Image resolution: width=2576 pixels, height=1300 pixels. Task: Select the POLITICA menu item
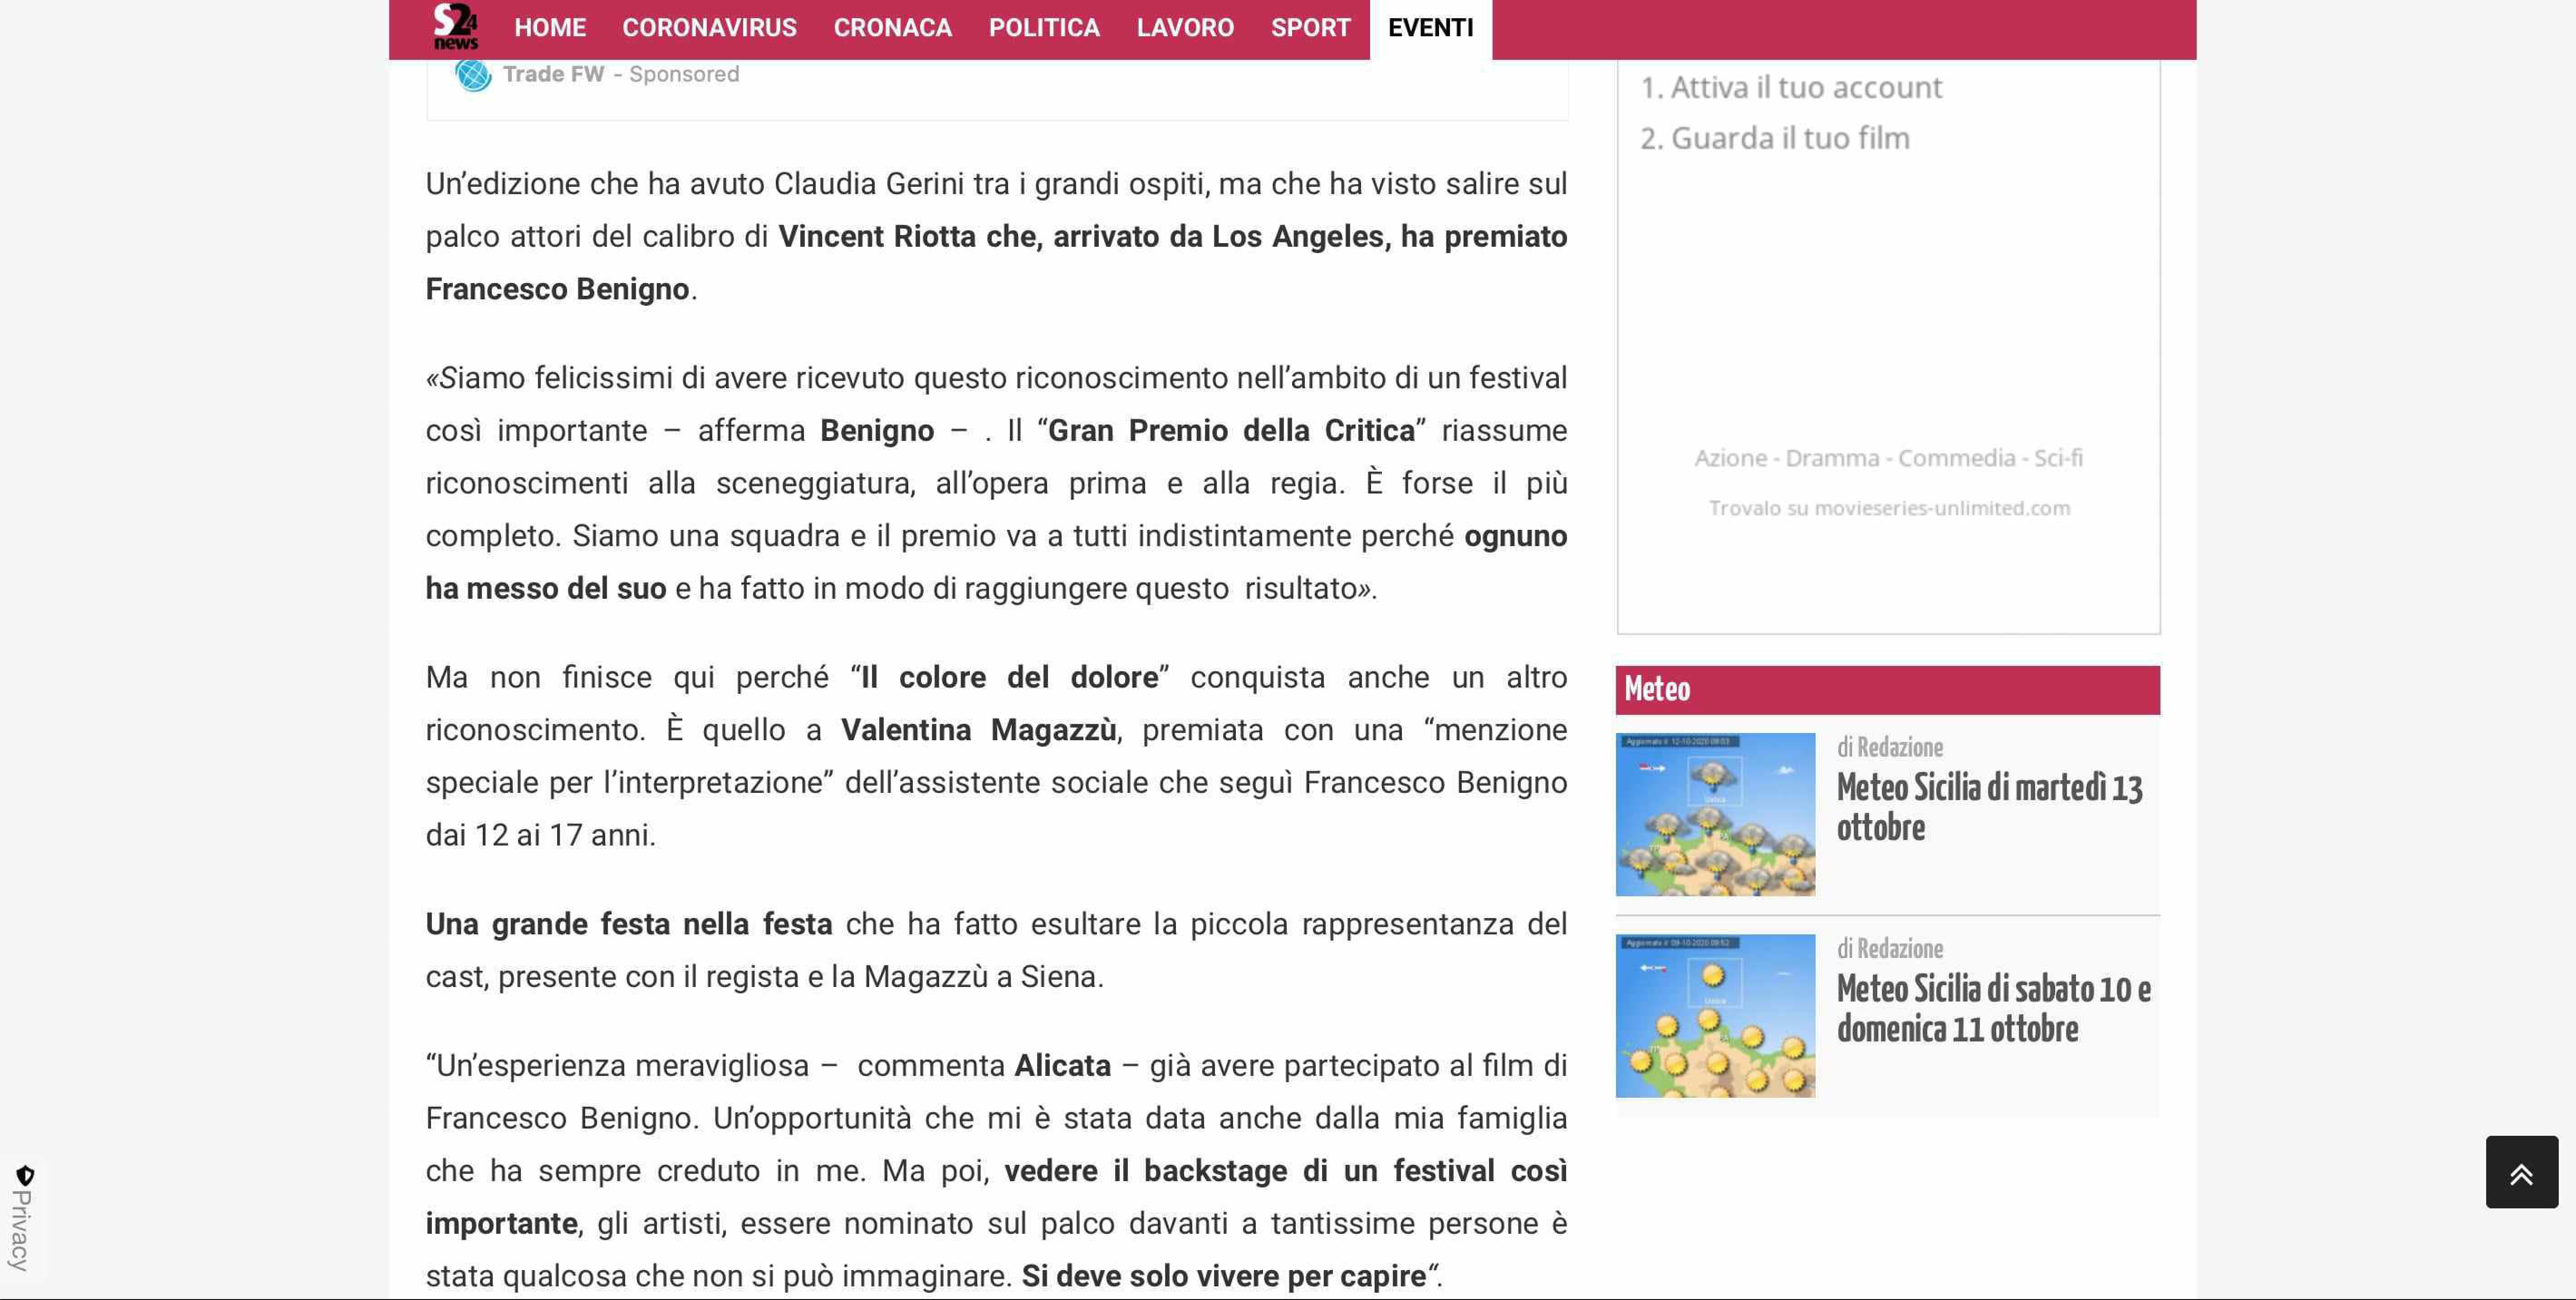click(x=1044, y=28)
